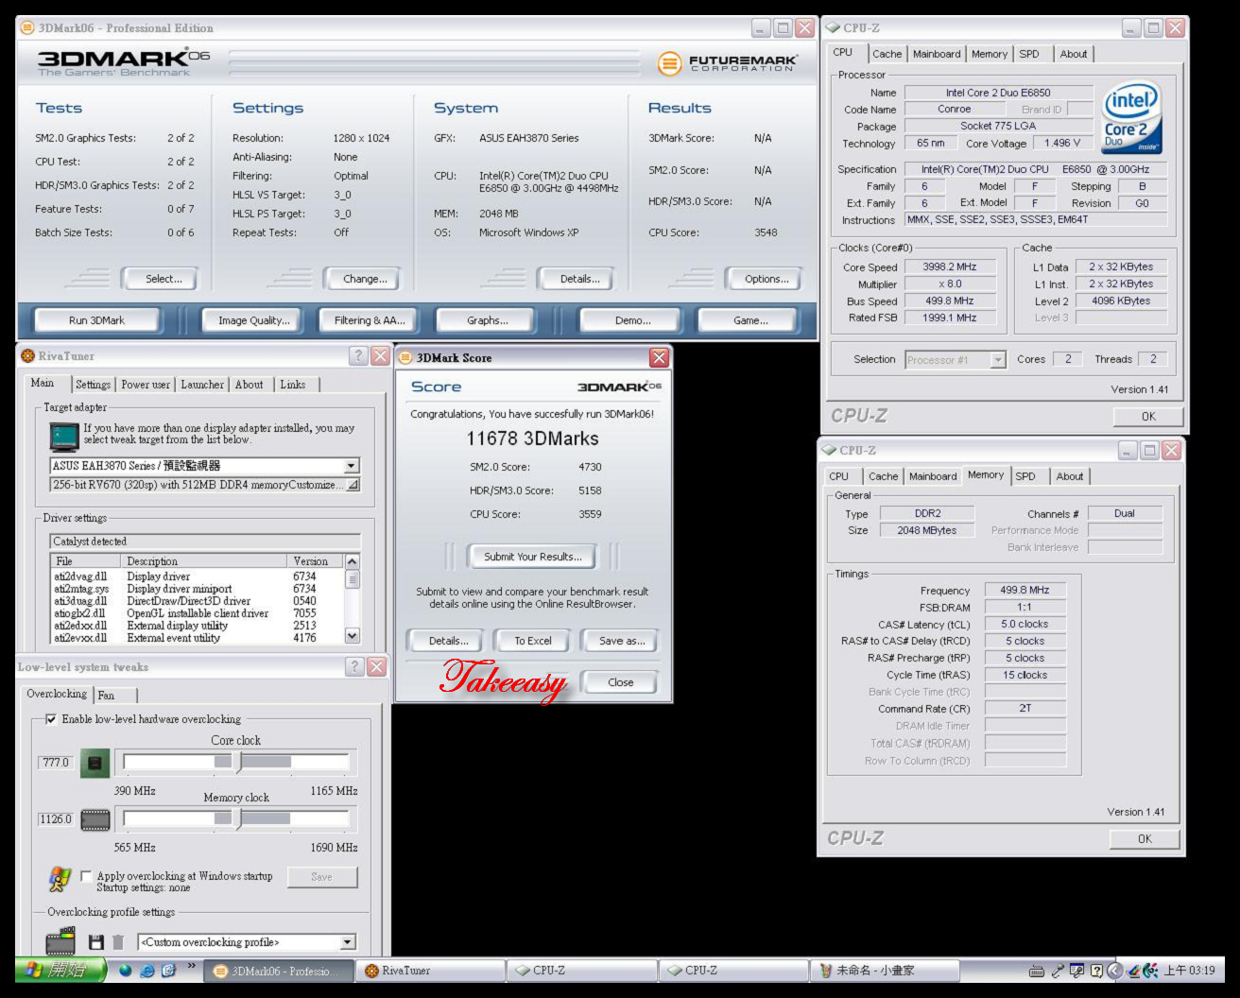Click the Internet Explorer quick launch icon

coord(147,971)
